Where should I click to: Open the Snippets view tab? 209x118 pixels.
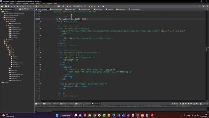click(79, 104)
